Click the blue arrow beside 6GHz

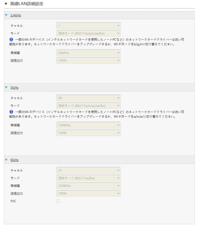coord(6,160)
